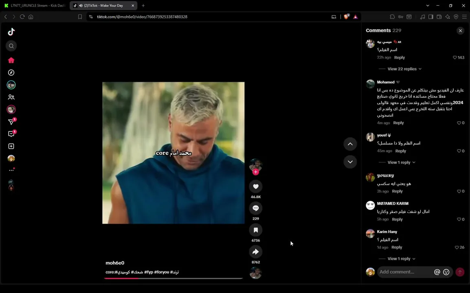470x293 pixels.
Task: Go back in browser history
Action: (6, 17)
